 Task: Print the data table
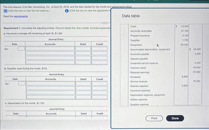tap(154, 118)
